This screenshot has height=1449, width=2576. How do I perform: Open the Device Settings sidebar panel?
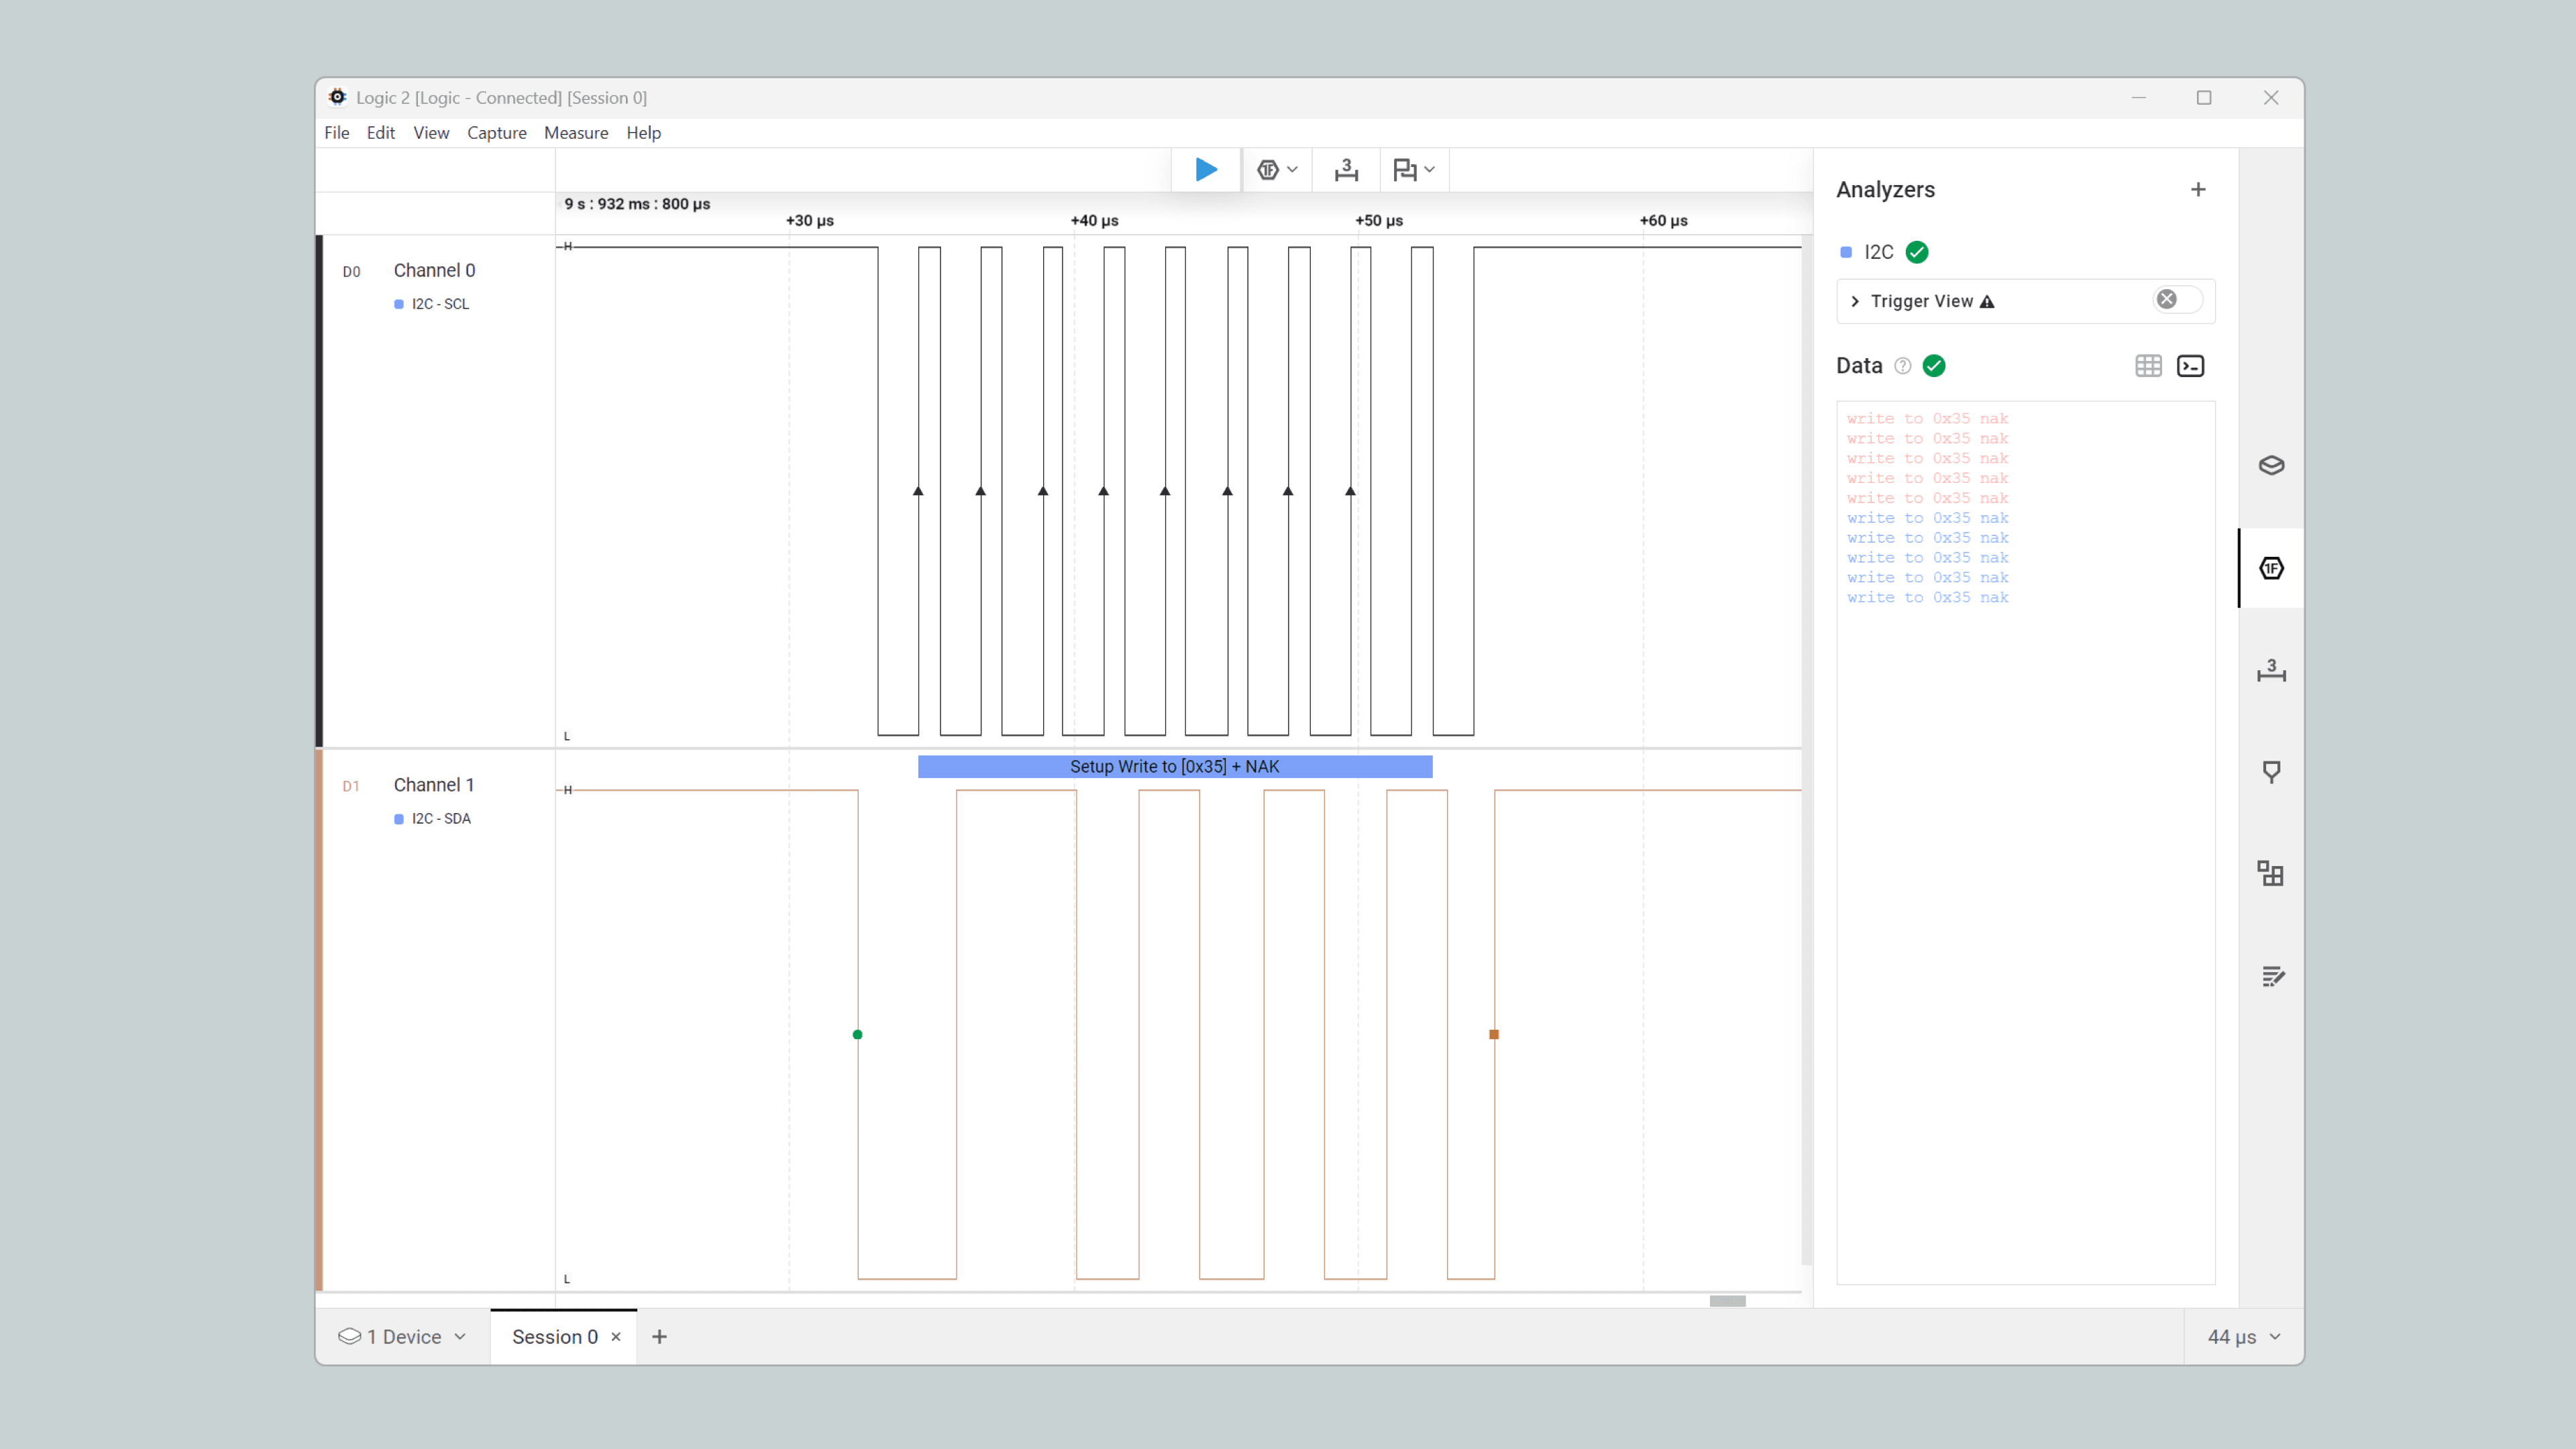tap(2271, 465)
